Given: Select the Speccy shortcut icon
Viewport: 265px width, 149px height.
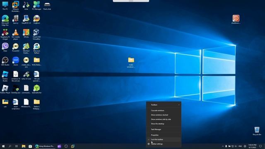Looking at the screenshot, I should (x=16, y=19).
